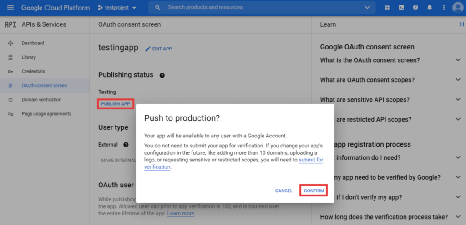Open the testproject project selector
Image resolution: width=466 pixels, height=225 pixels.
(x=117, y=8)
